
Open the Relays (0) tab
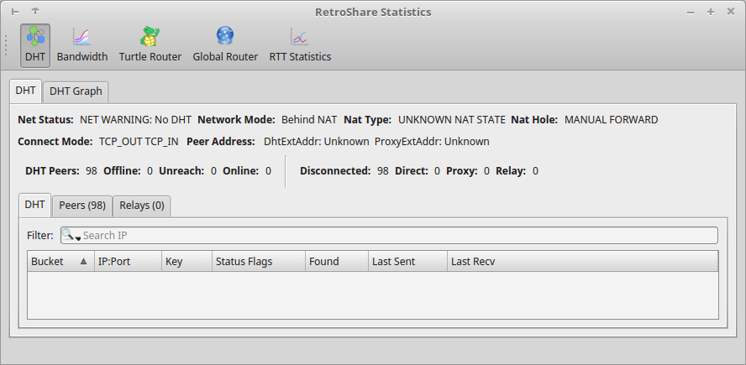click(142, 206)
